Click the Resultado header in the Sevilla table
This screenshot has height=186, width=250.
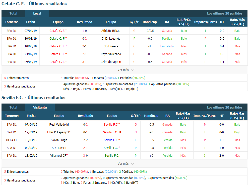tap(85, 116)
